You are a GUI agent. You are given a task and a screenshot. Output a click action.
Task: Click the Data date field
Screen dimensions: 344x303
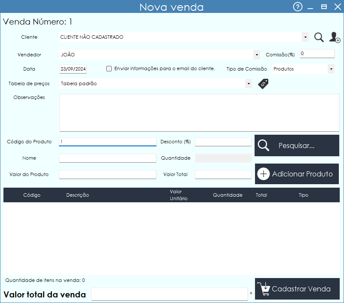point(74,69)
